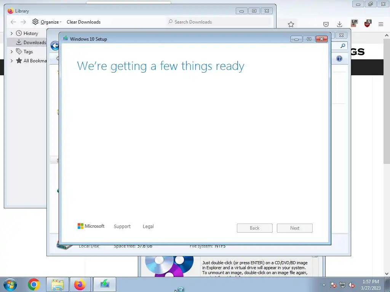Select History in Library sidebar
This screenshot has width=390, height=292.
(30, 33)
